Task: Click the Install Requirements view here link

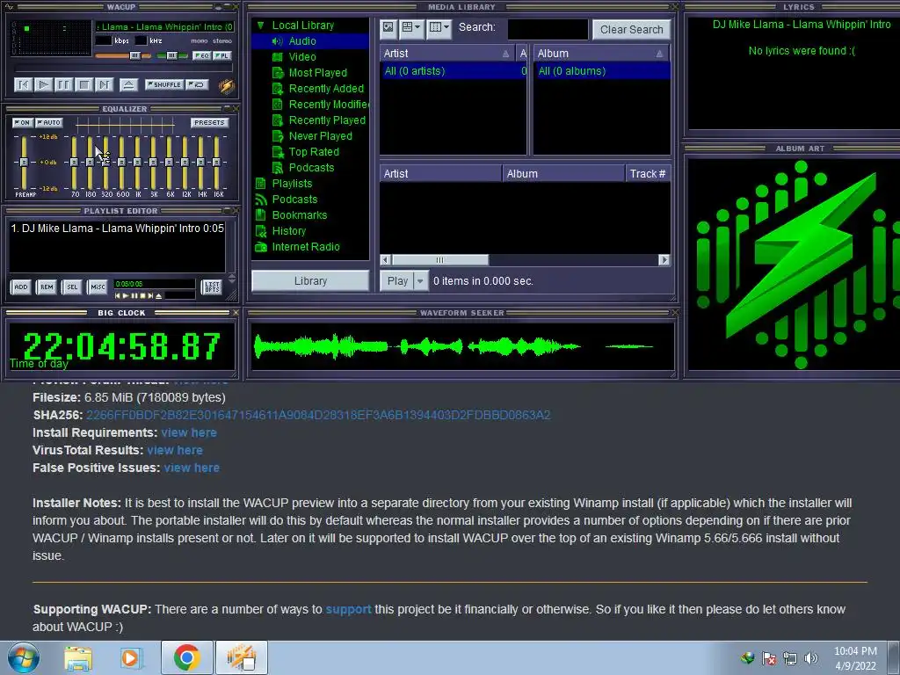Action: pos(189,432)
